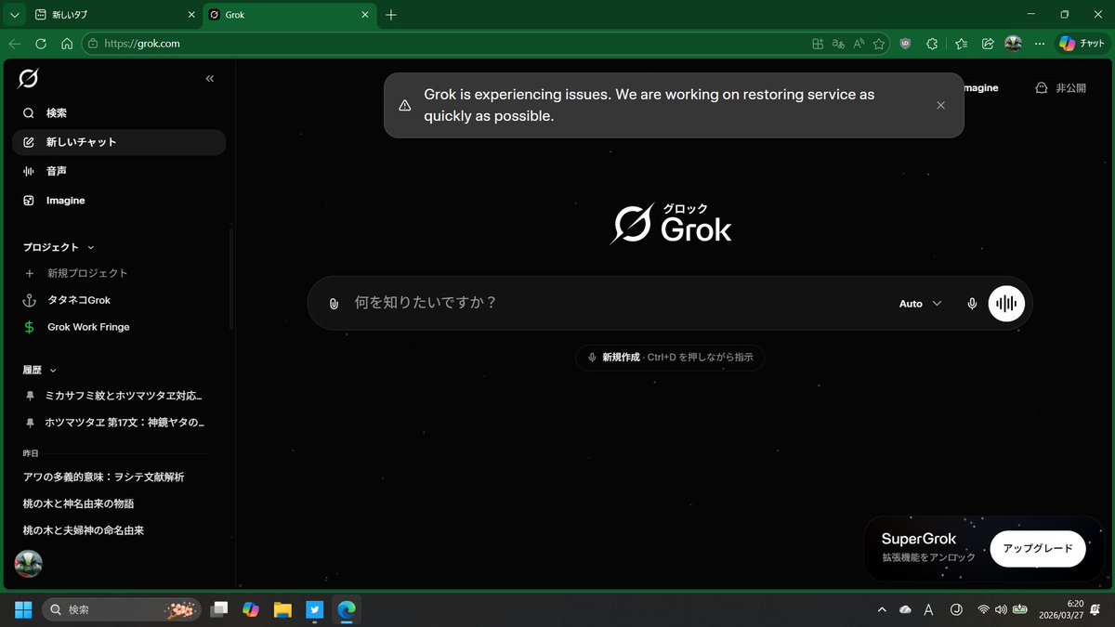Collapse the 履歴 history section
The height and width of the screenshot is (627, 1115).
coord(40,370)
